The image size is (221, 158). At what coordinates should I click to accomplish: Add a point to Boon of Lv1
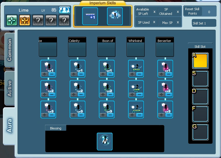pos(103,74)
